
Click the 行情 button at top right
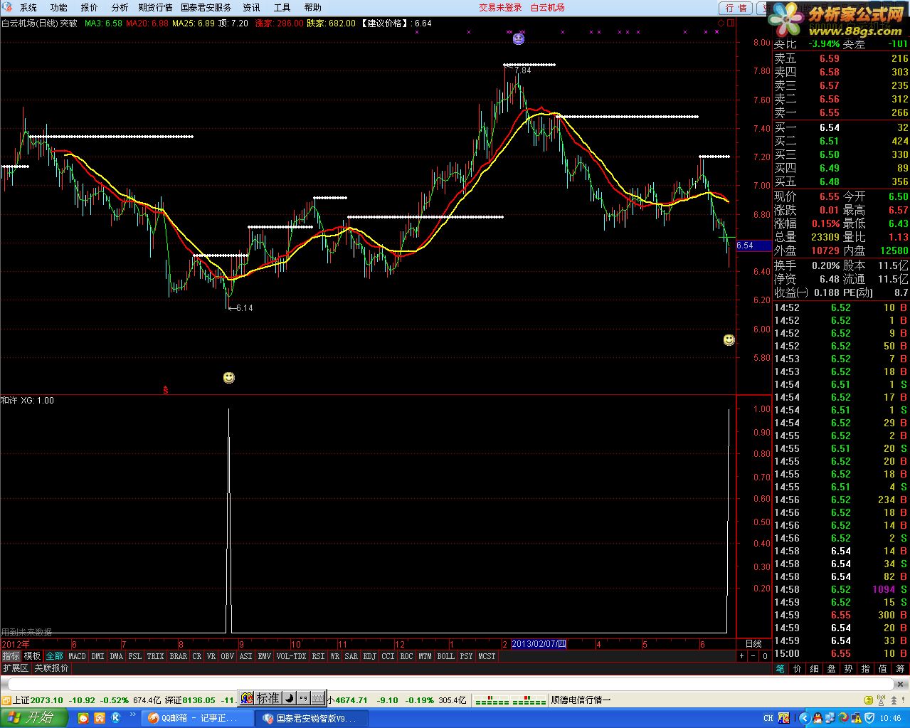point(736,8)
